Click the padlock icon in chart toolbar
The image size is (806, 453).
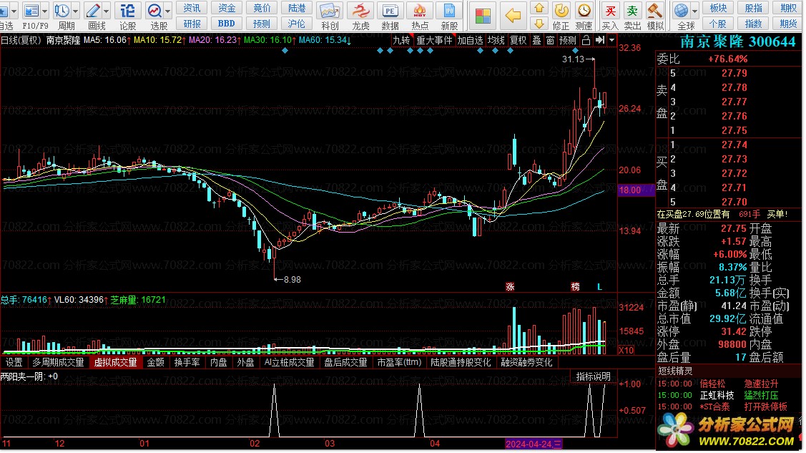[x=586, y=40]
